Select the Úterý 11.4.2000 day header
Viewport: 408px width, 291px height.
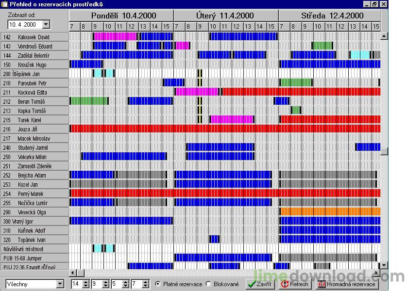tap(226, 16)
